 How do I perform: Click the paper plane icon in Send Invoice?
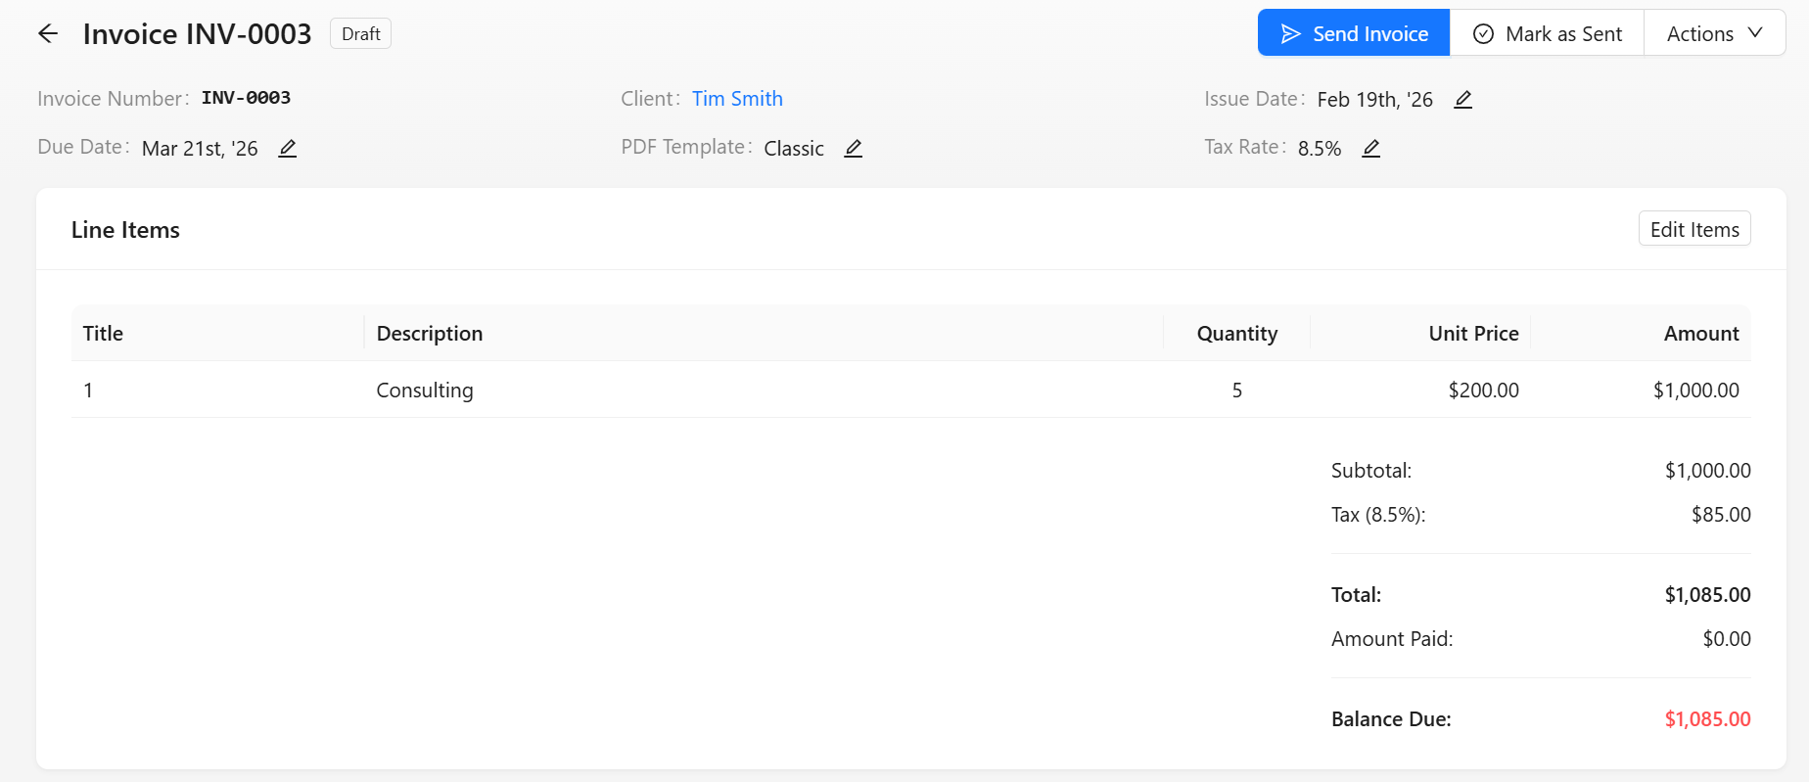[1291, 34]
